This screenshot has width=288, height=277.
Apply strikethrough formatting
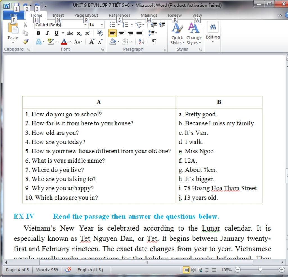coord(70,33)
